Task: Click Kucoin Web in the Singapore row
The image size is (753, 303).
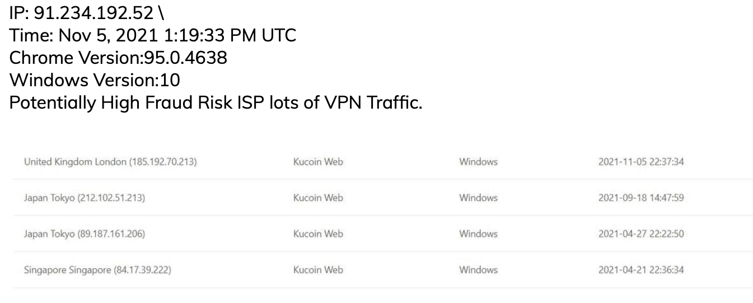Action: (x=318, y=269)
